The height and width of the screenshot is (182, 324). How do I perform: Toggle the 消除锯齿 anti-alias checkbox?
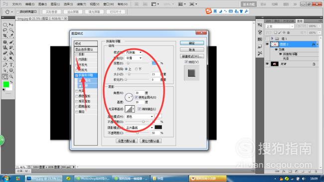pos(139,109)
